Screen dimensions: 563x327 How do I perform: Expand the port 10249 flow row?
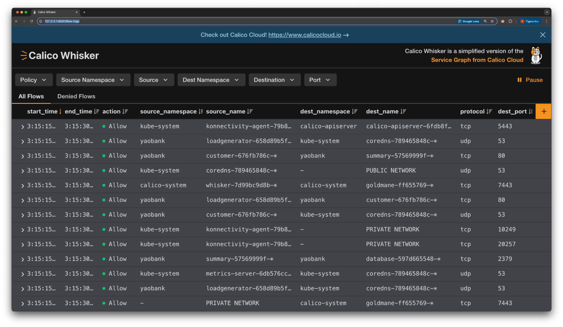[x=23, y=230]
